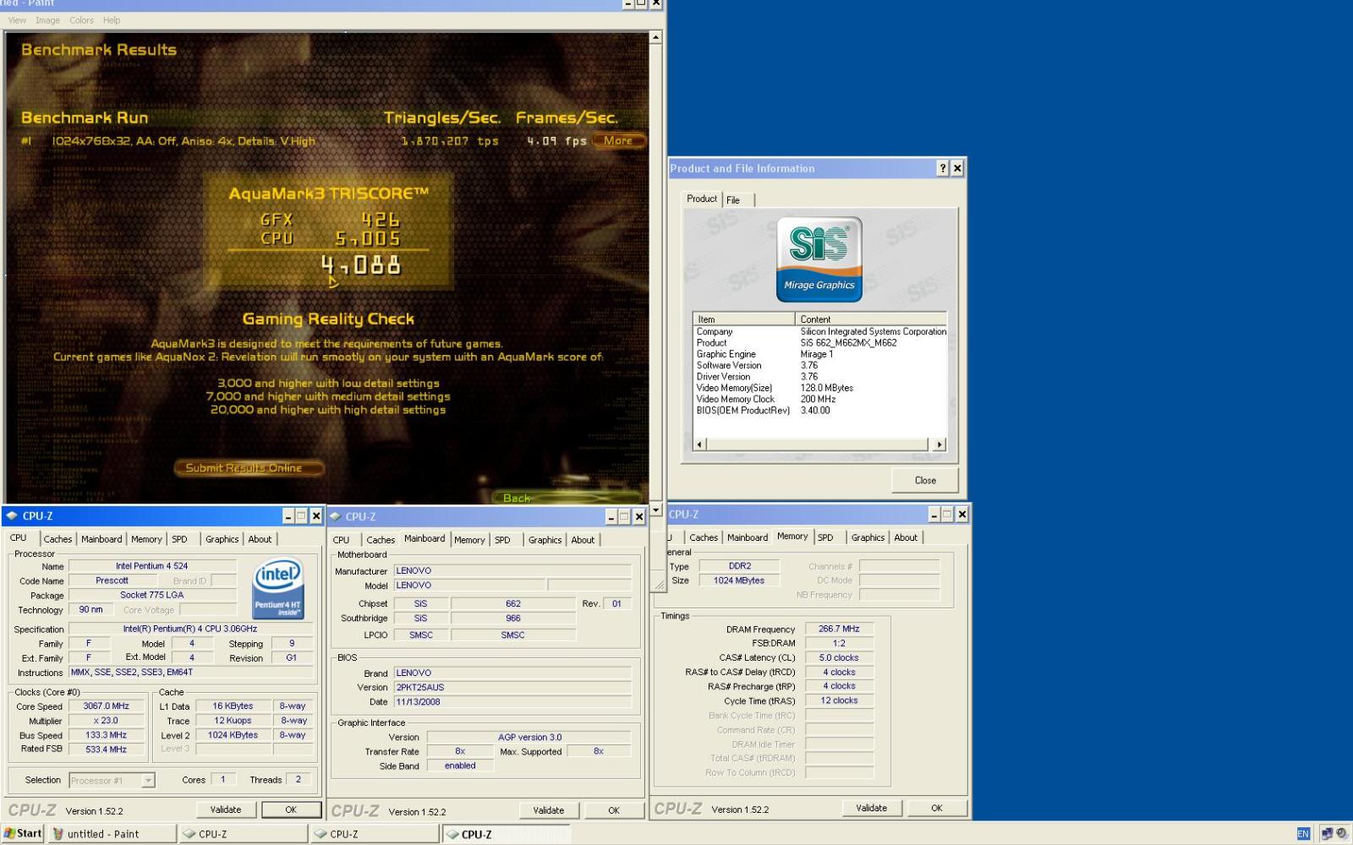Select the Product tab in Product Information dialog
The image size is (1353, 845).
702,199
